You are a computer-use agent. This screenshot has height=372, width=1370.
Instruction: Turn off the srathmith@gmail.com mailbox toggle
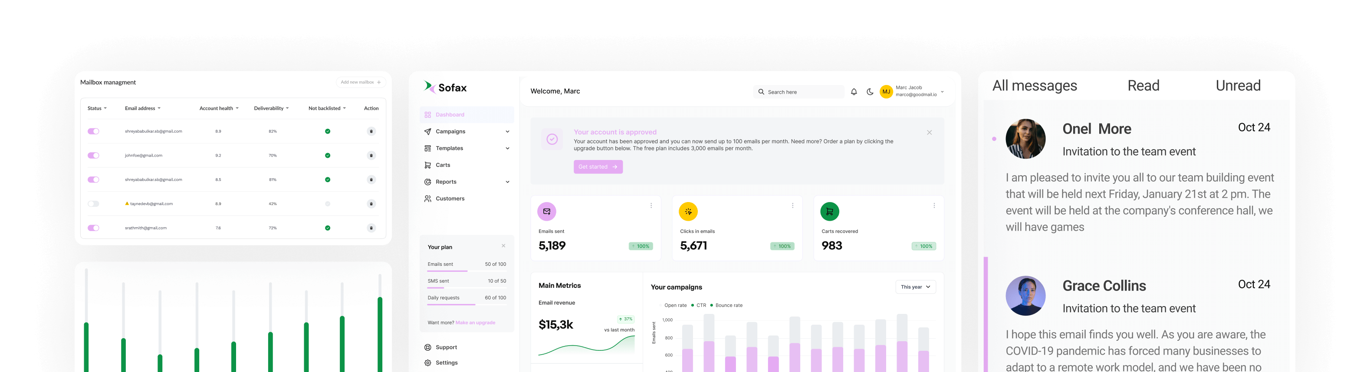click(94, 228)
